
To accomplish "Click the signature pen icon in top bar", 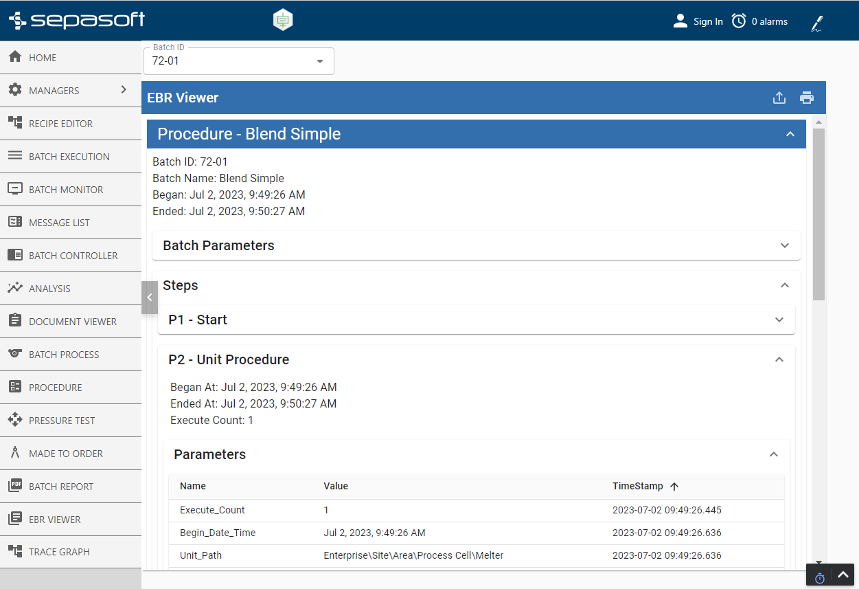I will [x=816, y=24].
